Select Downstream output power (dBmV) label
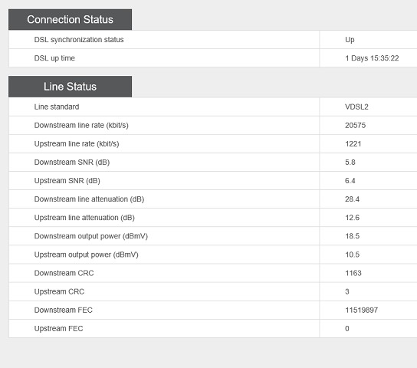417x368 pixels. (x=91, y=236)
